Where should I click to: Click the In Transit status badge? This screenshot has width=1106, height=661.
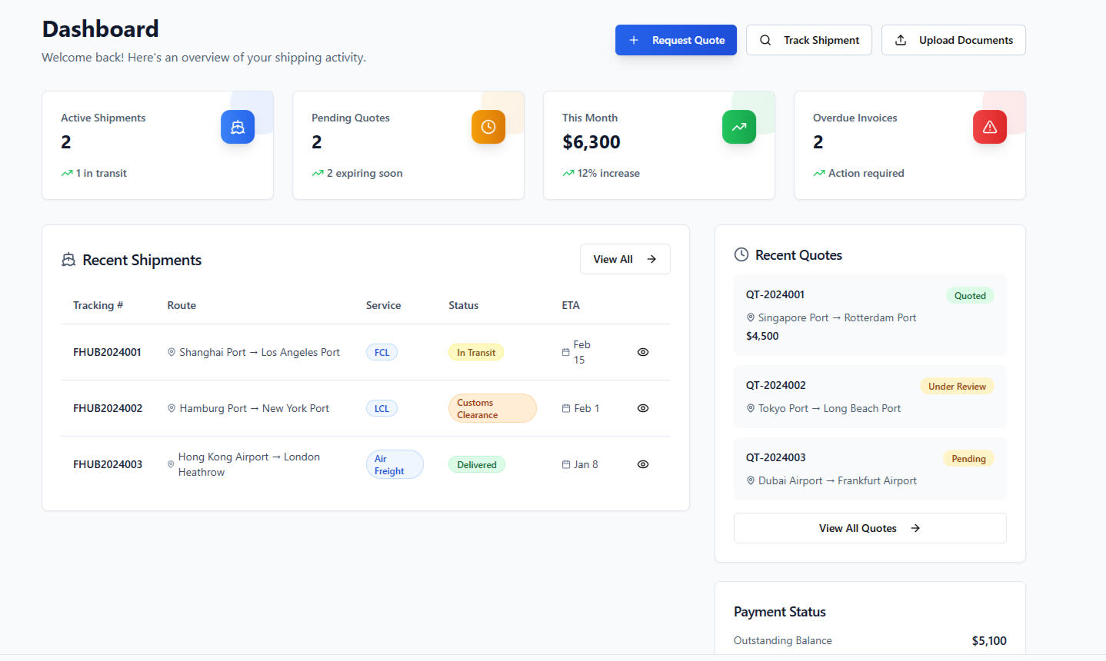pos(476,353)
